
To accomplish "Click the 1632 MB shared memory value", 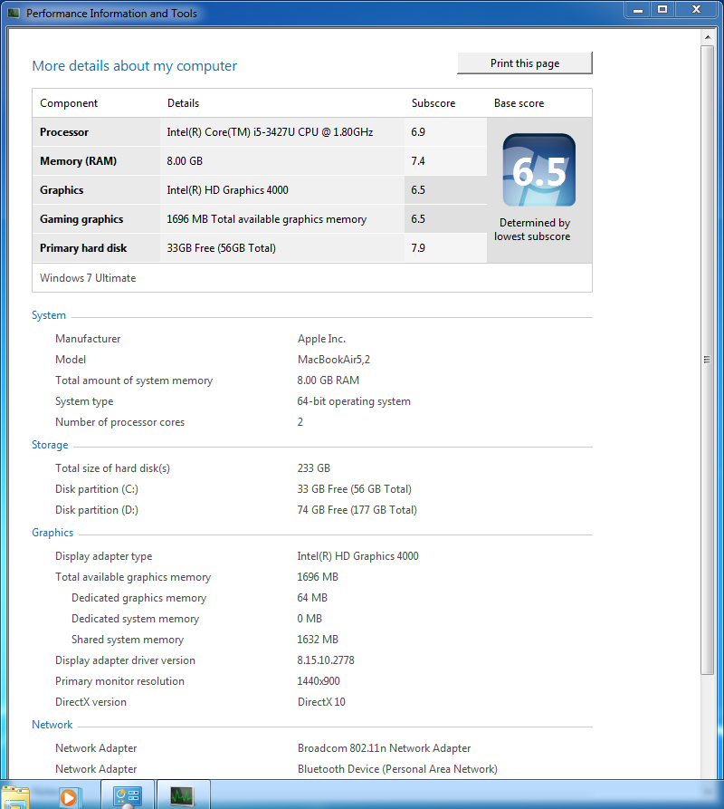I will 318,640.
